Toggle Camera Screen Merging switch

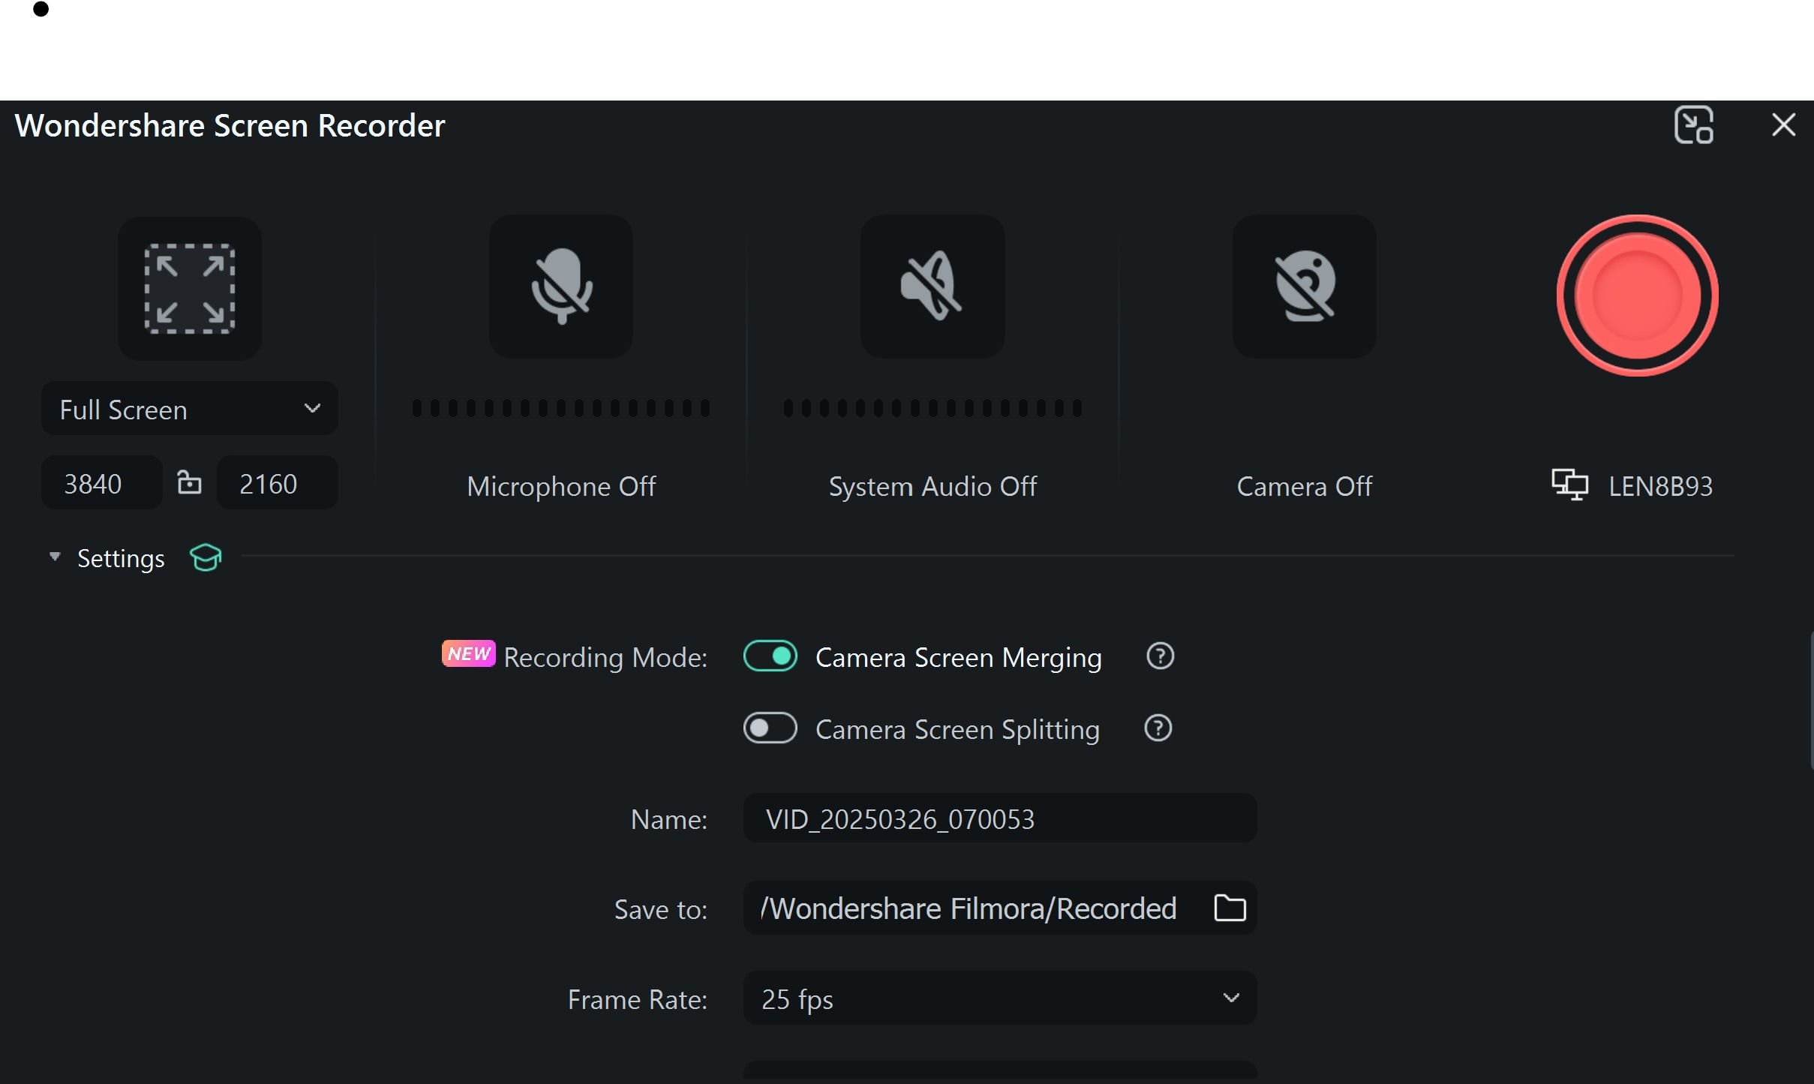click(x=770, y=656)
